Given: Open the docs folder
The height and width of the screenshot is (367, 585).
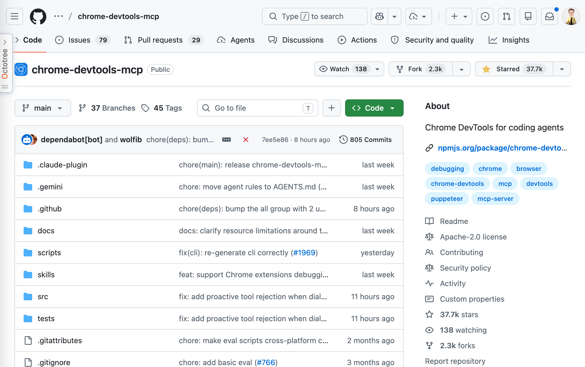Looking at the screenshot, I should (46, 231).
